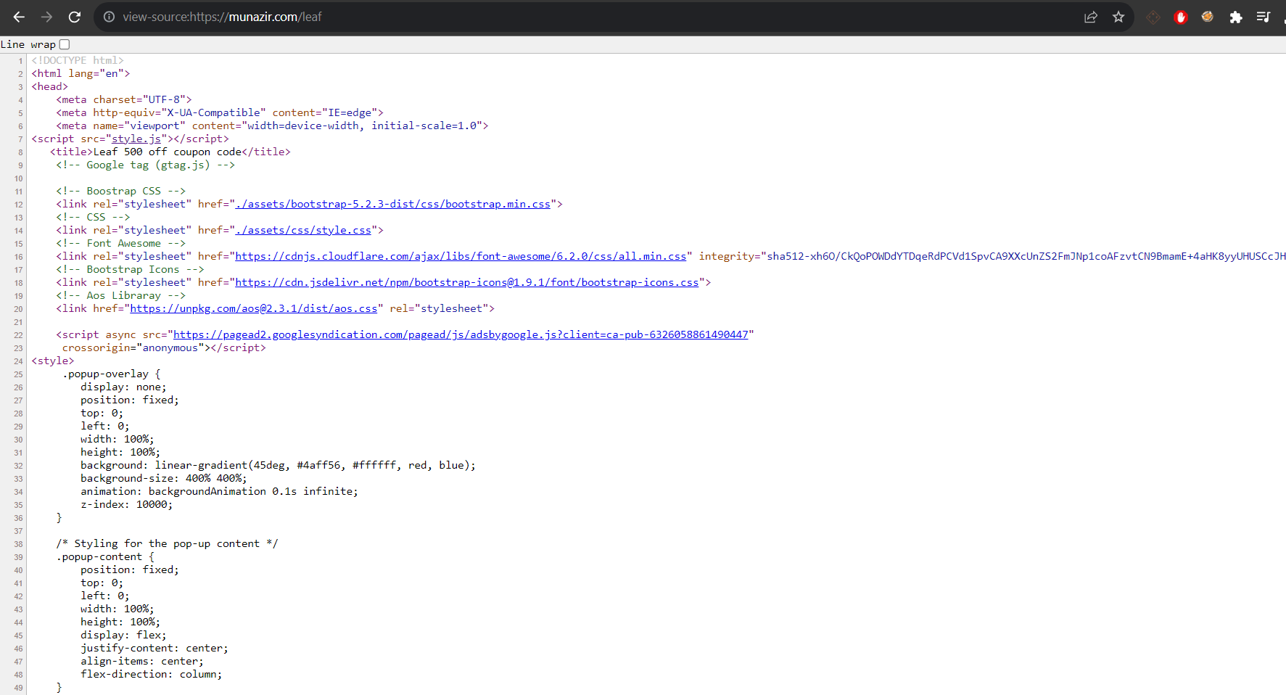The image size is (1286, 695).
Task: Reload the view-source page
Action: pyautogui.click(x=74, y=17)
